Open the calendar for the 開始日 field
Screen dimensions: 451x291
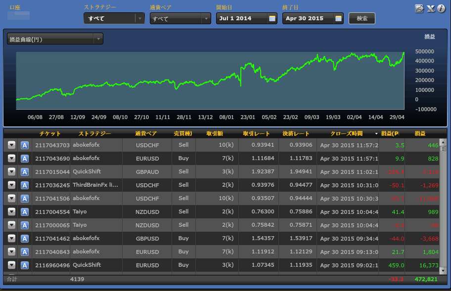click(272, 19)
